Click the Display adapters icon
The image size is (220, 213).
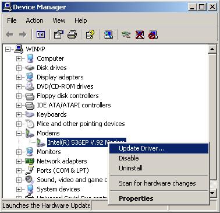pyautogui.click(x=30, y=77)
